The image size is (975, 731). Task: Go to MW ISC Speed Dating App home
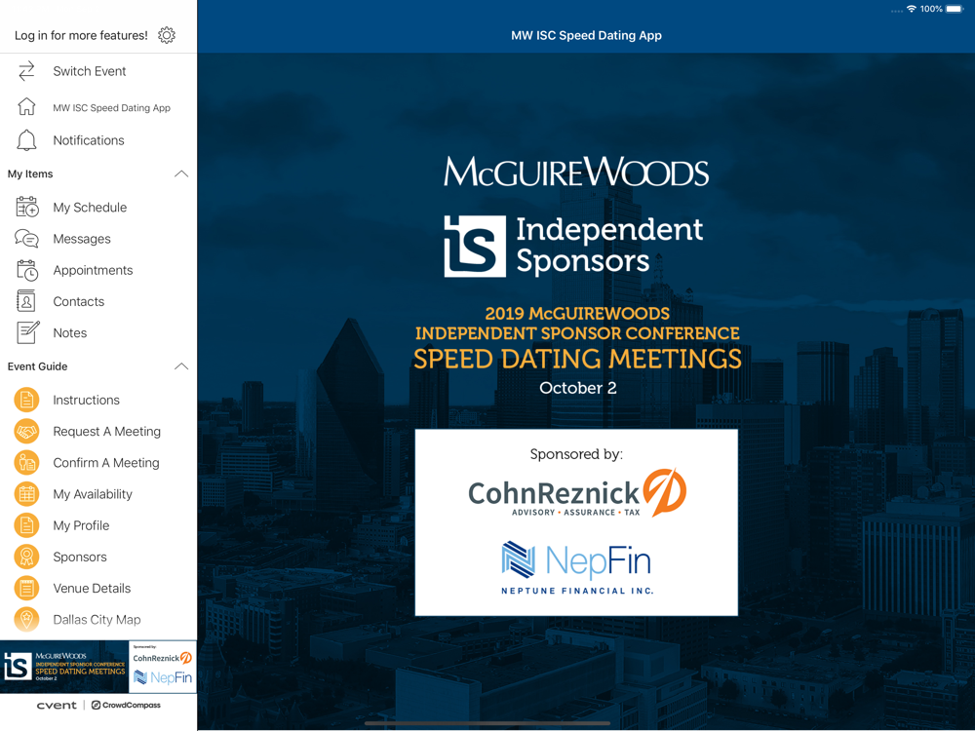(98, 107)
